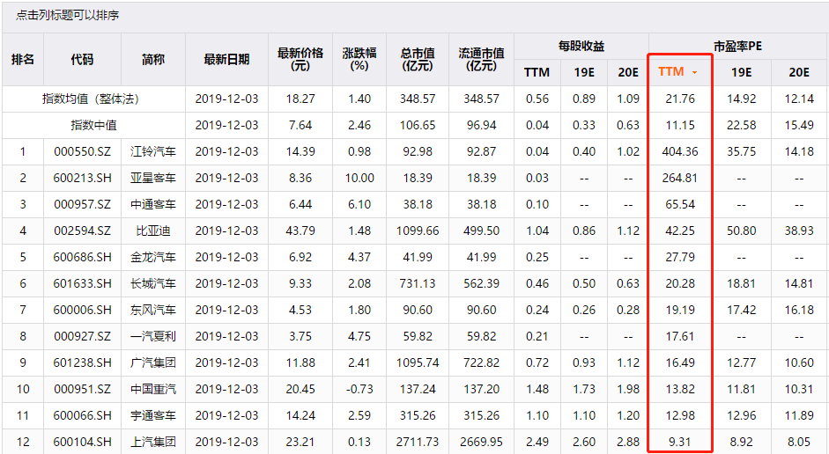Sort by 简称 column header

tap(152, 59)
